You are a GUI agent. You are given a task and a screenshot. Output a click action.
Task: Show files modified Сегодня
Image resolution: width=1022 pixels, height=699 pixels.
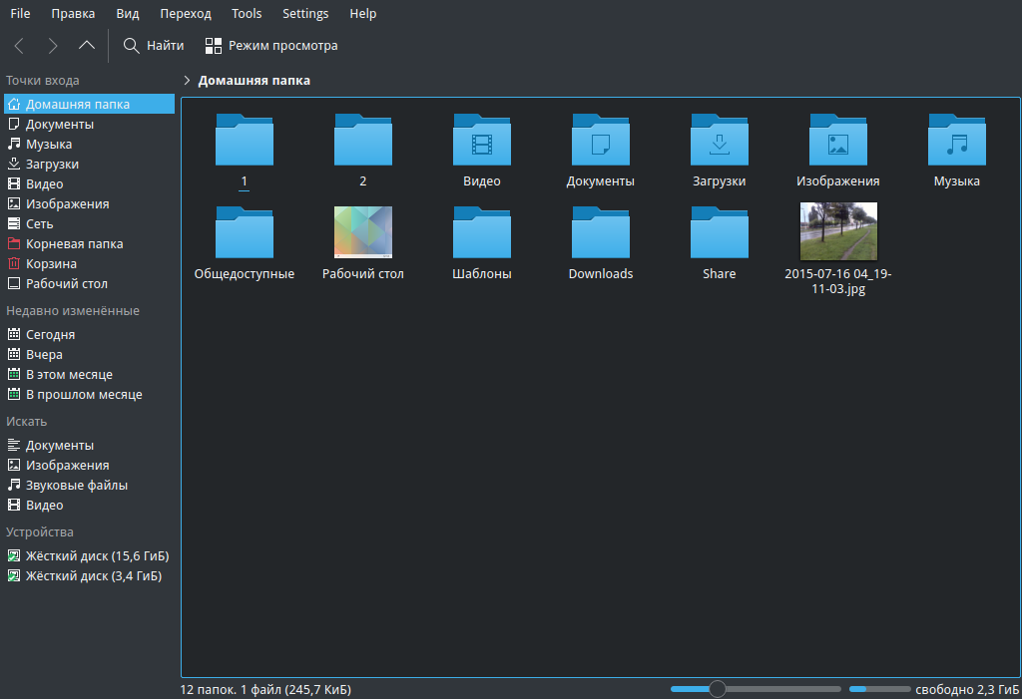[x=89, y=335]
